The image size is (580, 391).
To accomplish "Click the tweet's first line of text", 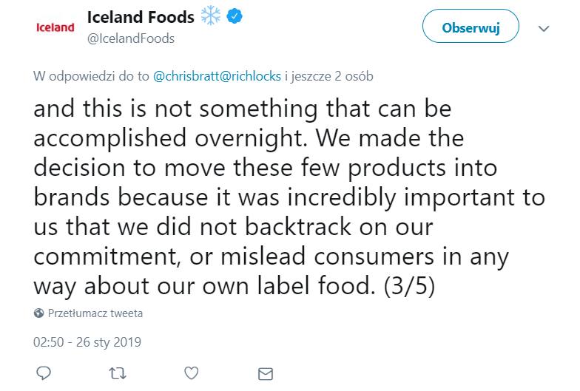I will click(x=242, y=109).
